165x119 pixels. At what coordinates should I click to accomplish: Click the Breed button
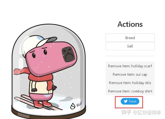click(x=130, y=38)
